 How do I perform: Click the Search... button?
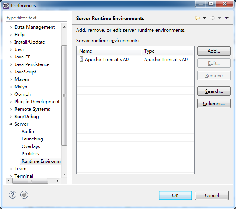(x=214, y=91)
